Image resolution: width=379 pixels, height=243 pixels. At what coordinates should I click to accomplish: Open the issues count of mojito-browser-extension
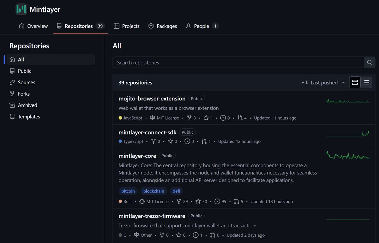pyautogui.click(x=225, y=118)
